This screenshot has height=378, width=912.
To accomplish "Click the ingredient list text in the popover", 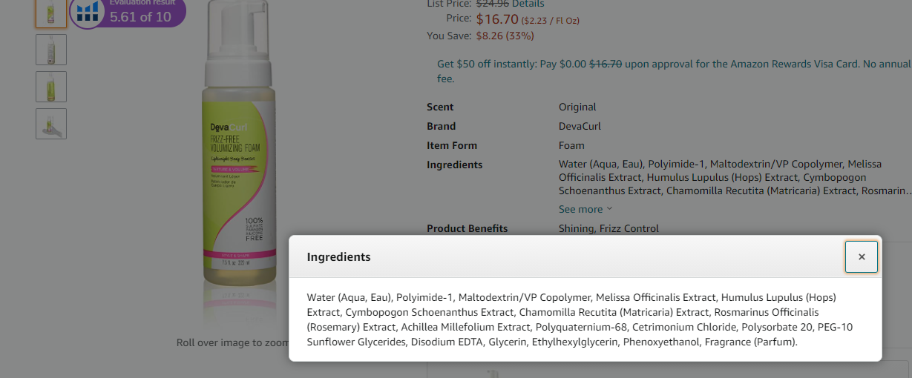I will [564, 319].
